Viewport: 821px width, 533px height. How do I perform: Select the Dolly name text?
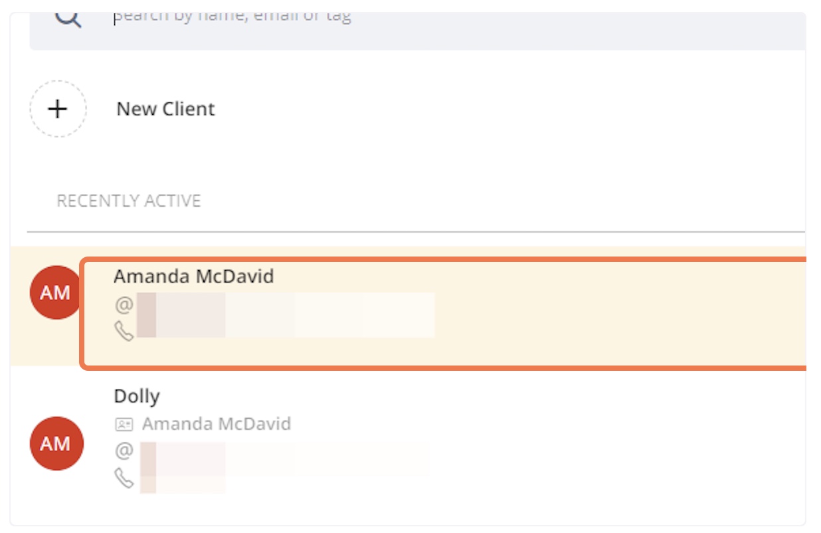click(x=137, y=396)
